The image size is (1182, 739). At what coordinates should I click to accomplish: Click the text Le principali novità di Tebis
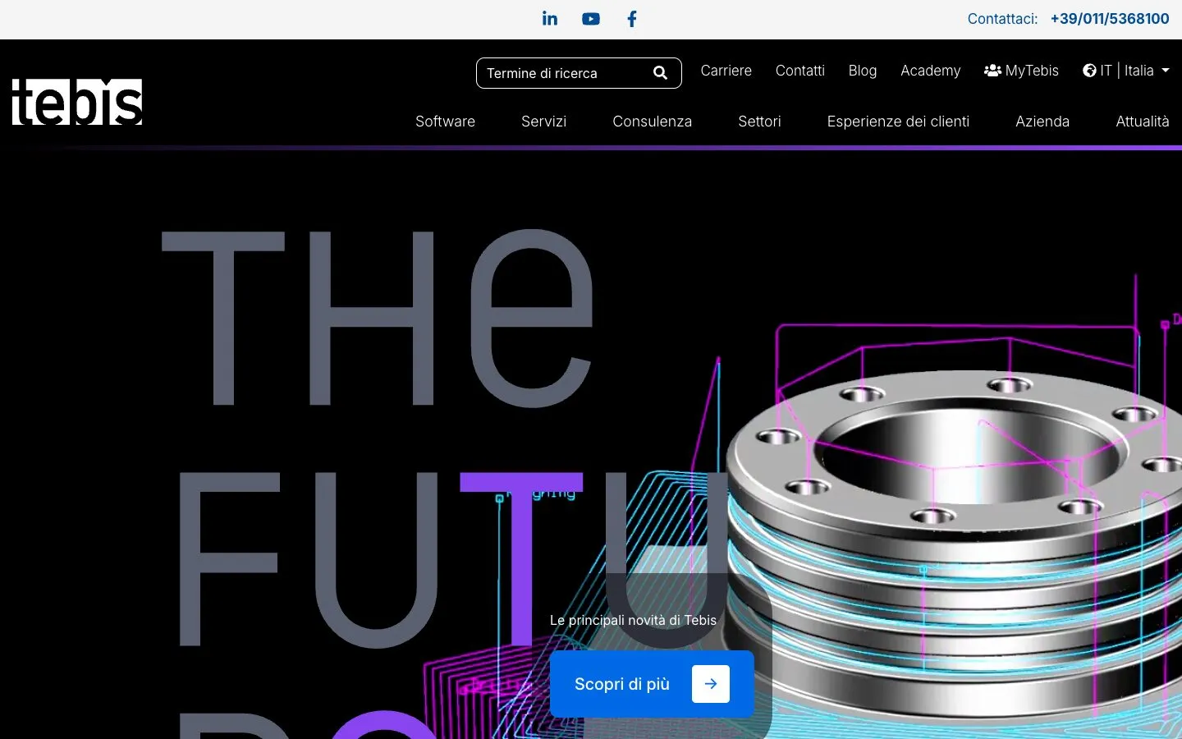633,621
